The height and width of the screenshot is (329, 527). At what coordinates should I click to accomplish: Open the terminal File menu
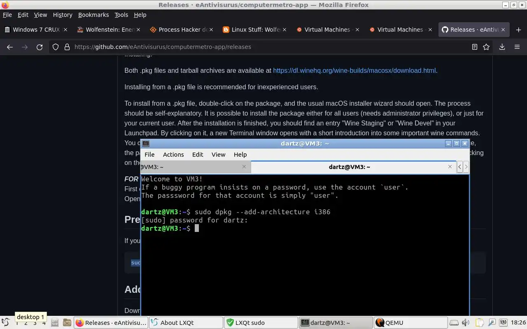[149, 155]
